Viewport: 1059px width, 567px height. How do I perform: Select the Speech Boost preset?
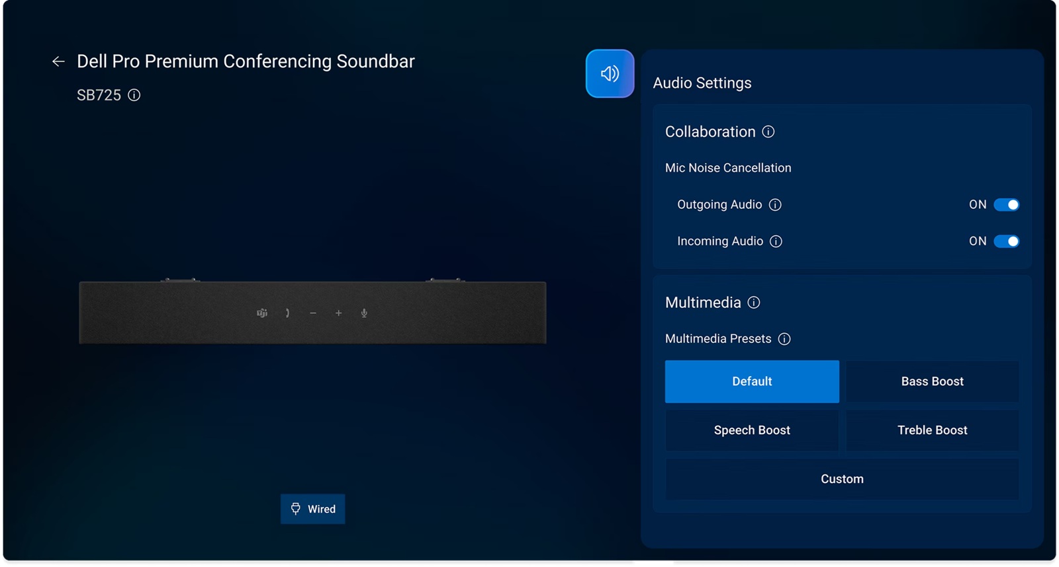pos(752,430)
